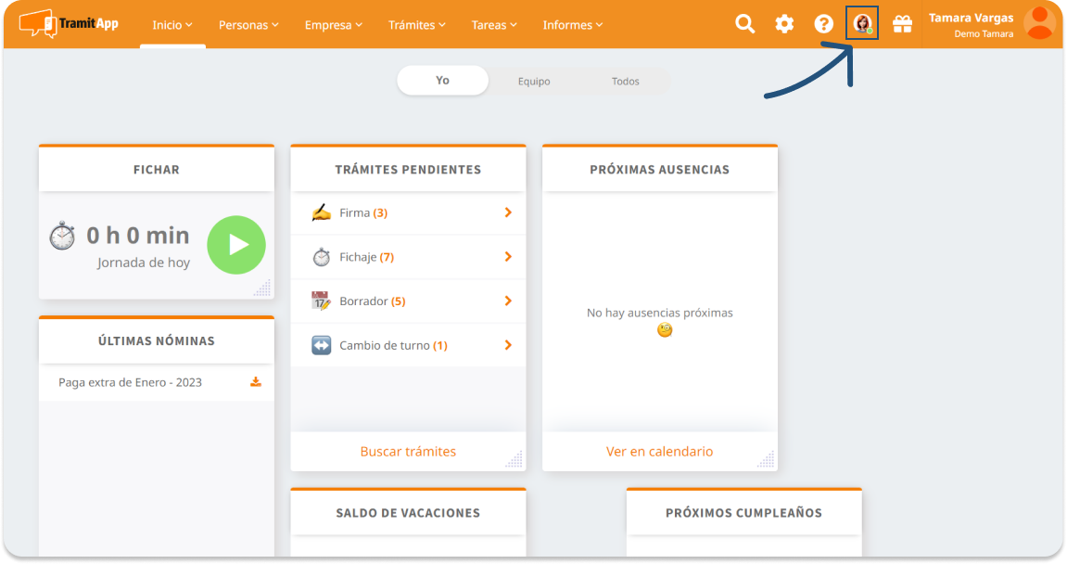Open the Inicio menu
The image size is (1067, 564).
click(172, 25)
